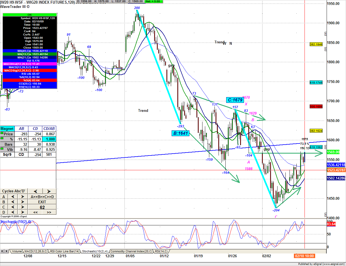Click the Cycles left arrow button

(35, 191)
